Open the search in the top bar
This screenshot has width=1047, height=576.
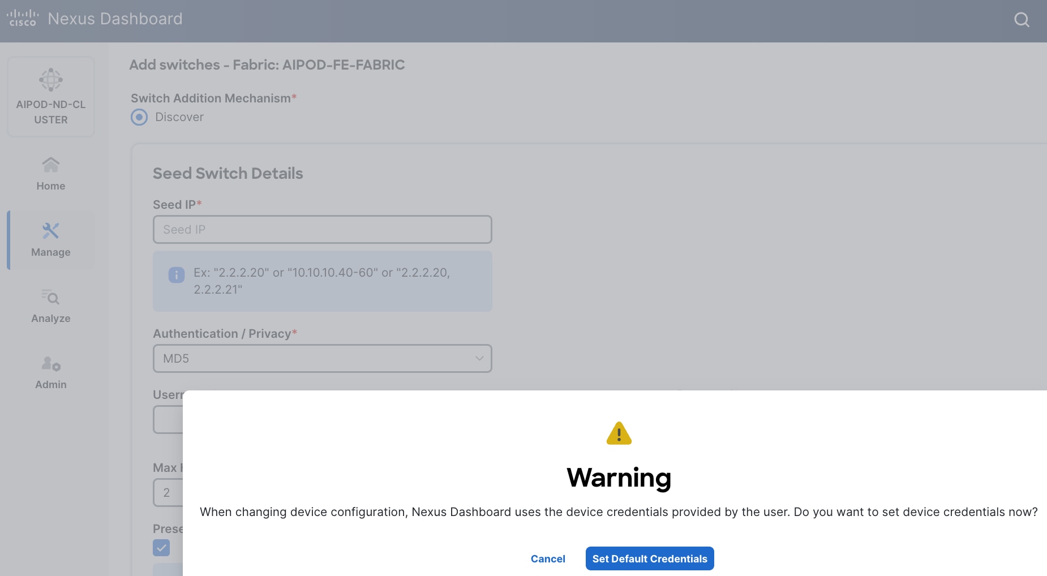pos(1021,19)
